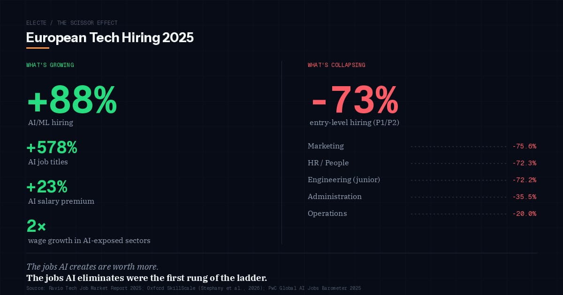Screen dimensions: 563x295
Task: Select the AI/ML hiring label
Action: [x=51, y=123]
